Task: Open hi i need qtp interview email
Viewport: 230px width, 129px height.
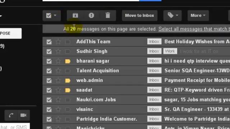Action: (197, 61)
